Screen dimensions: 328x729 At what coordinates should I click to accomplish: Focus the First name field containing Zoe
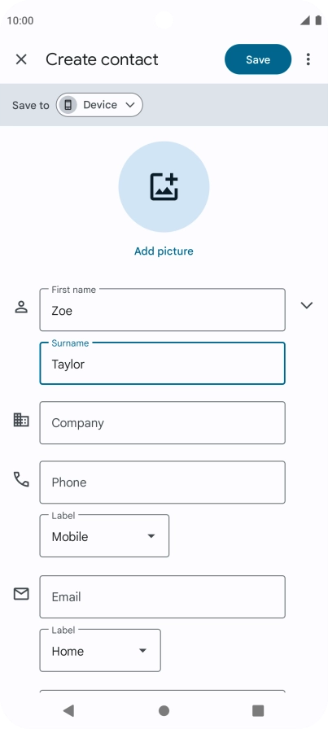click(x=162, y=310)
